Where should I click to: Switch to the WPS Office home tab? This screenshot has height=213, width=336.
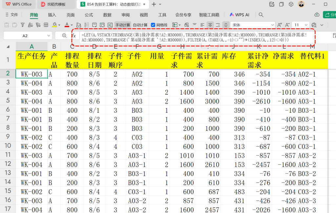19,4
